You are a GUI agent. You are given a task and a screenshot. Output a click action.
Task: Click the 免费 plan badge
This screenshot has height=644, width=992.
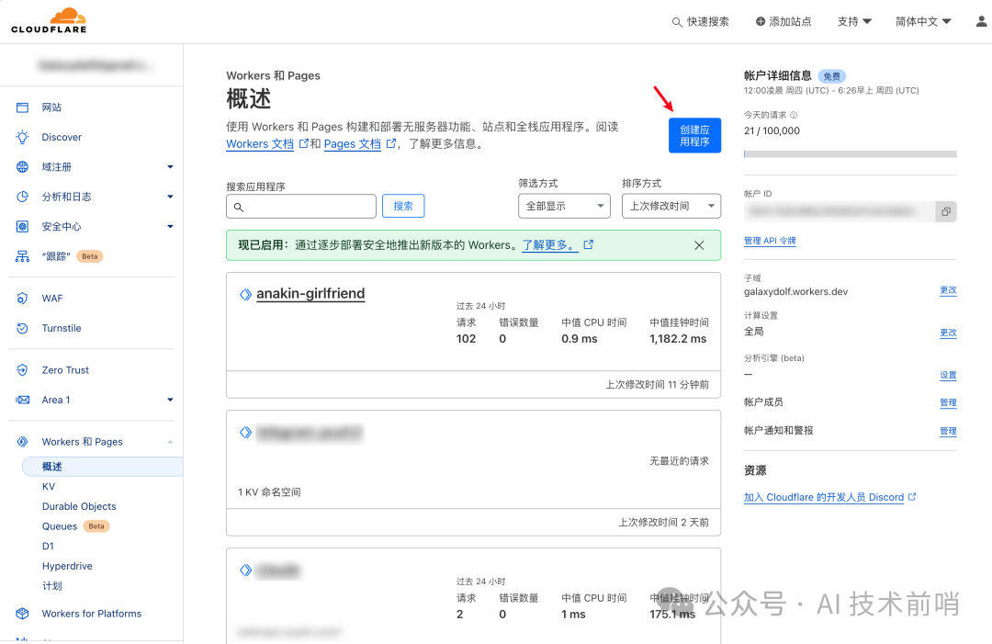tap(831, 76)
